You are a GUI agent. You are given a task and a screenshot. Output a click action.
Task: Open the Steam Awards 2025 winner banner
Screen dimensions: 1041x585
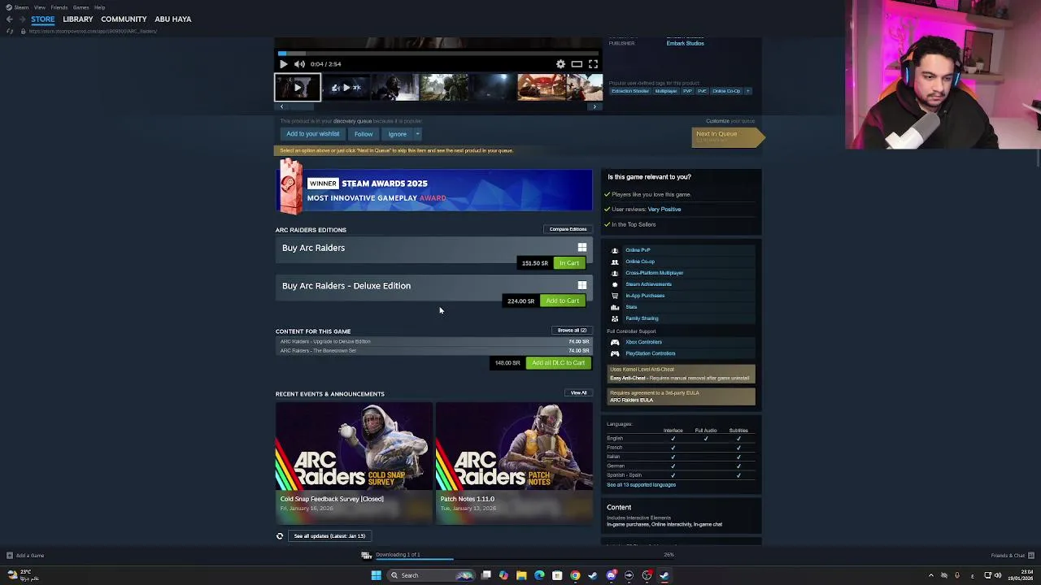click(x=434, y=189)
